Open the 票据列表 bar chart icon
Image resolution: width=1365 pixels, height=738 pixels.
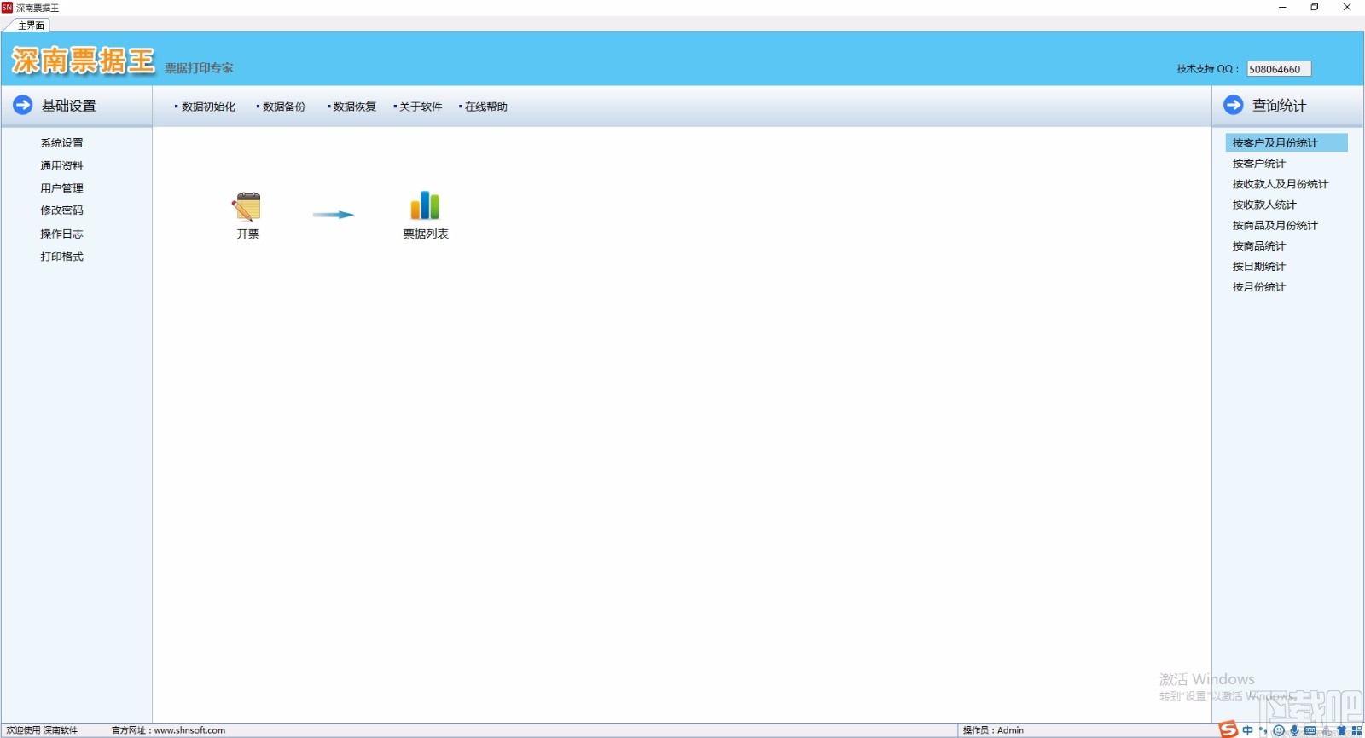[x=425, y=206]
